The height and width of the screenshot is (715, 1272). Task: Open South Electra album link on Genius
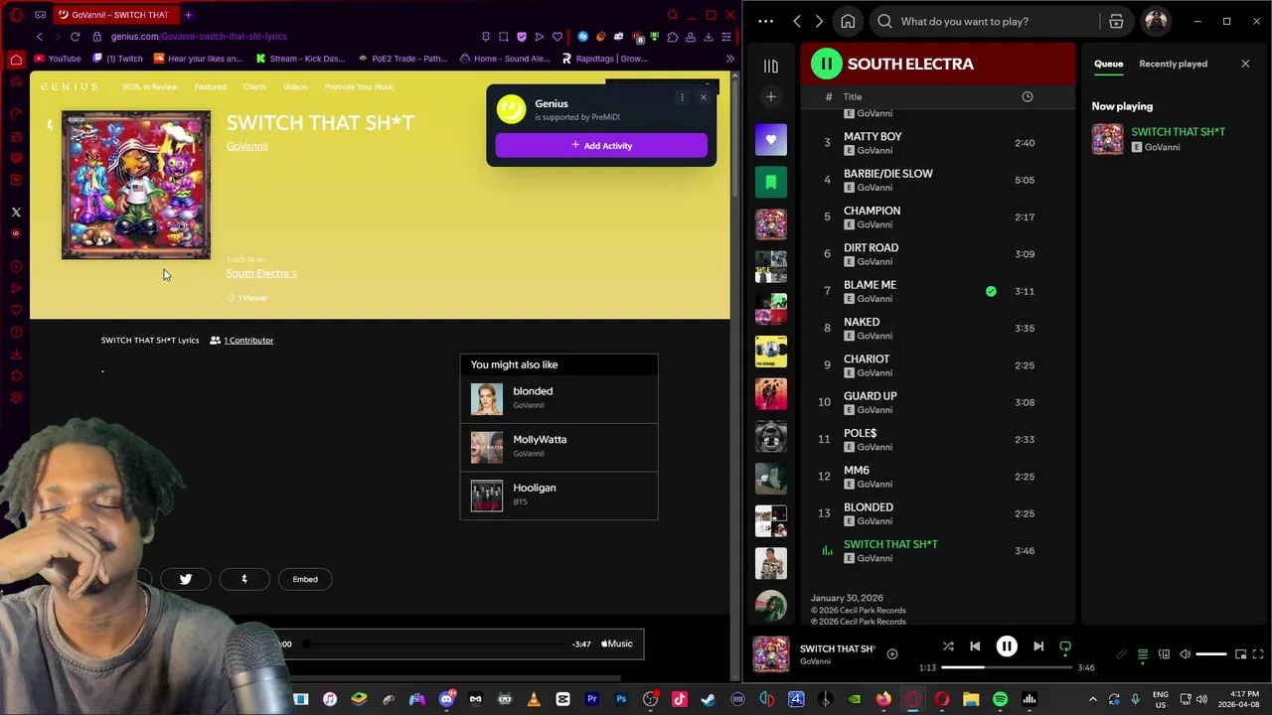(261, 273)
